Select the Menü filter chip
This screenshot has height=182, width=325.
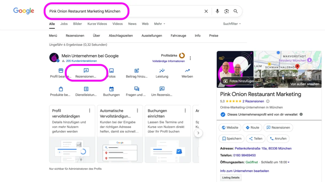(x=53, y=36)
